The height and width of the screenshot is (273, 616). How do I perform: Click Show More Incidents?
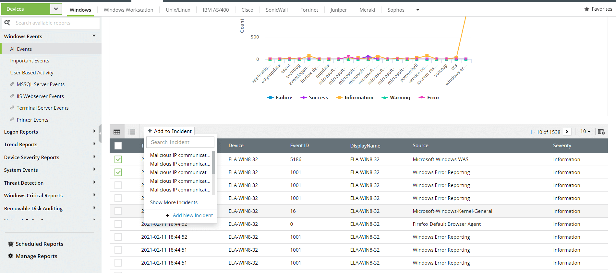pos(174,202)
